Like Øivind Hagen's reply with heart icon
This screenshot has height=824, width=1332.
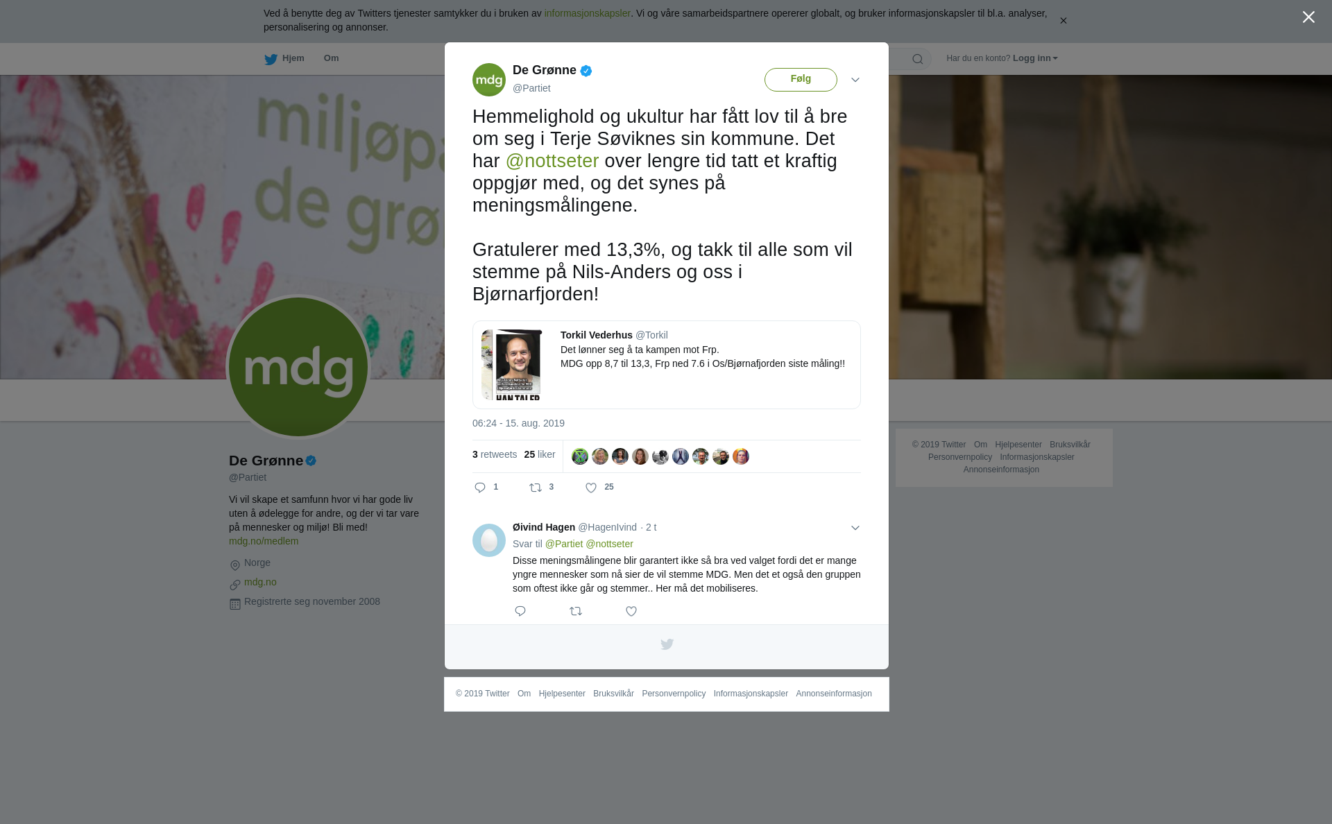tap(631, 611)
